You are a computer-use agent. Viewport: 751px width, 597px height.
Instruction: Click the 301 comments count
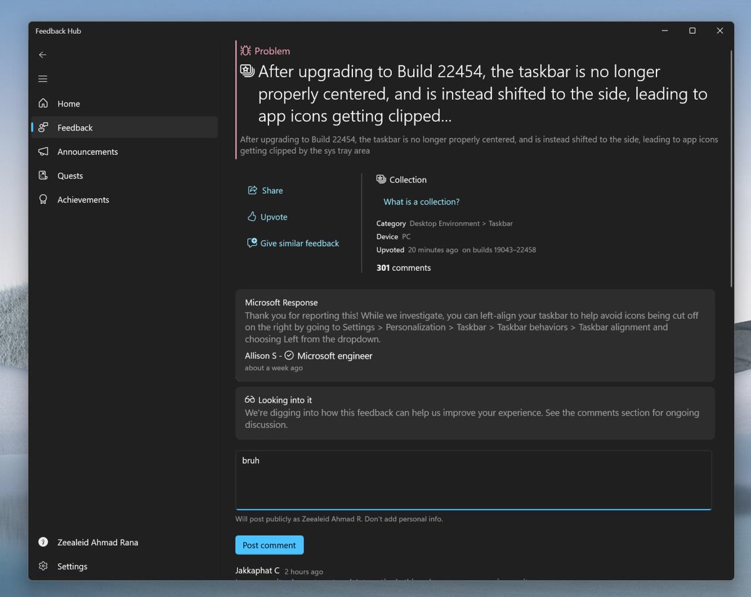click(404, 268)
